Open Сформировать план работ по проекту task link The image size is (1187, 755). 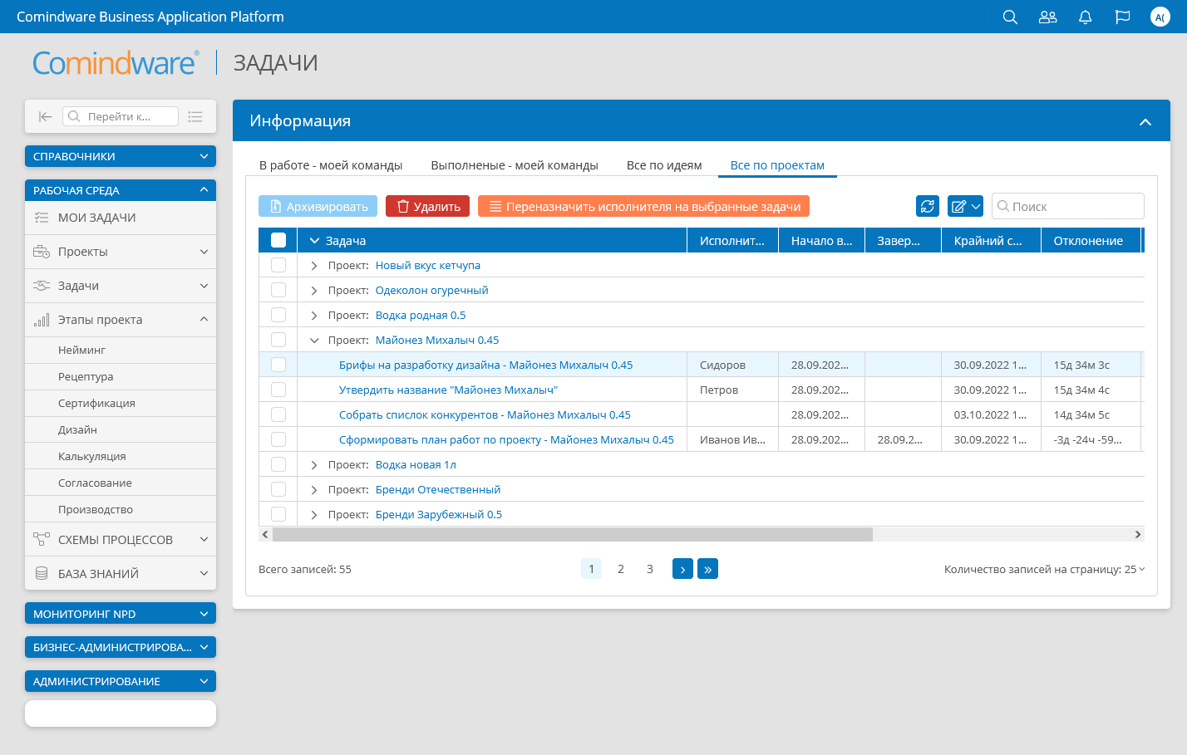(x=506, y=439)
